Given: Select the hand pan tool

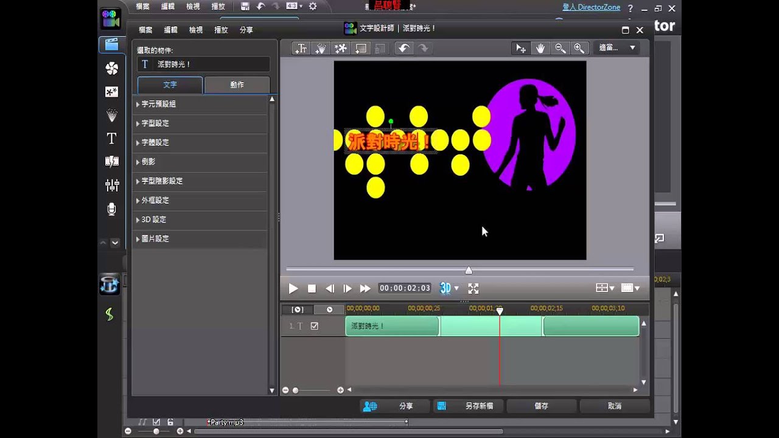Looking at the screenshot, I should [540, 48].
